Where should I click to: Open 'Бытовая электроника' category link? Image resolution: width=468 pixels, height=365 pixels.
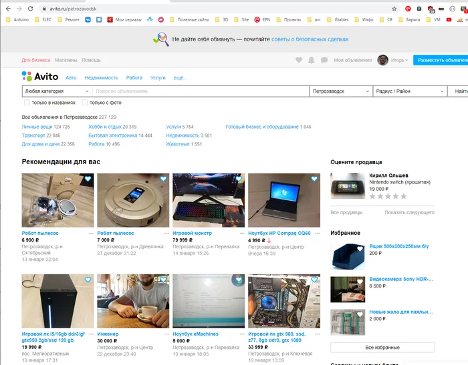[113, 135]
